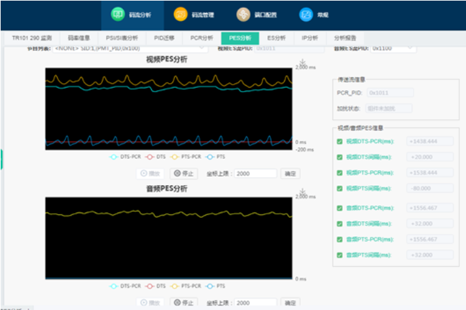Download the video PES chart image

point(302,61)
